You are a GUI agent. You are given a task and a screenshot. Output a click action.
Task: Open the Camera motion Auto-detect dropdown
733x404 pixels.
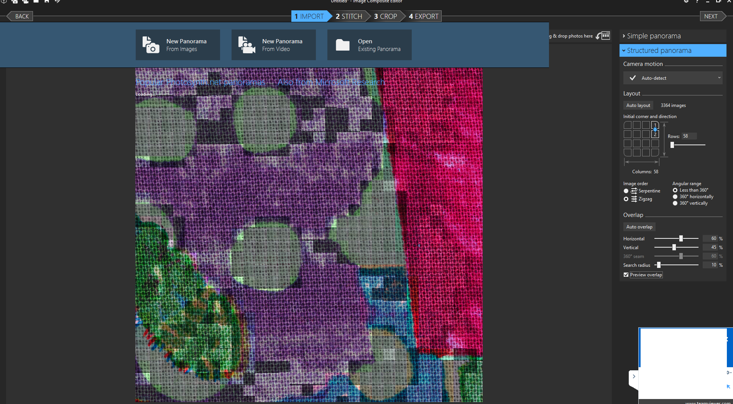[x=673, y=78]
